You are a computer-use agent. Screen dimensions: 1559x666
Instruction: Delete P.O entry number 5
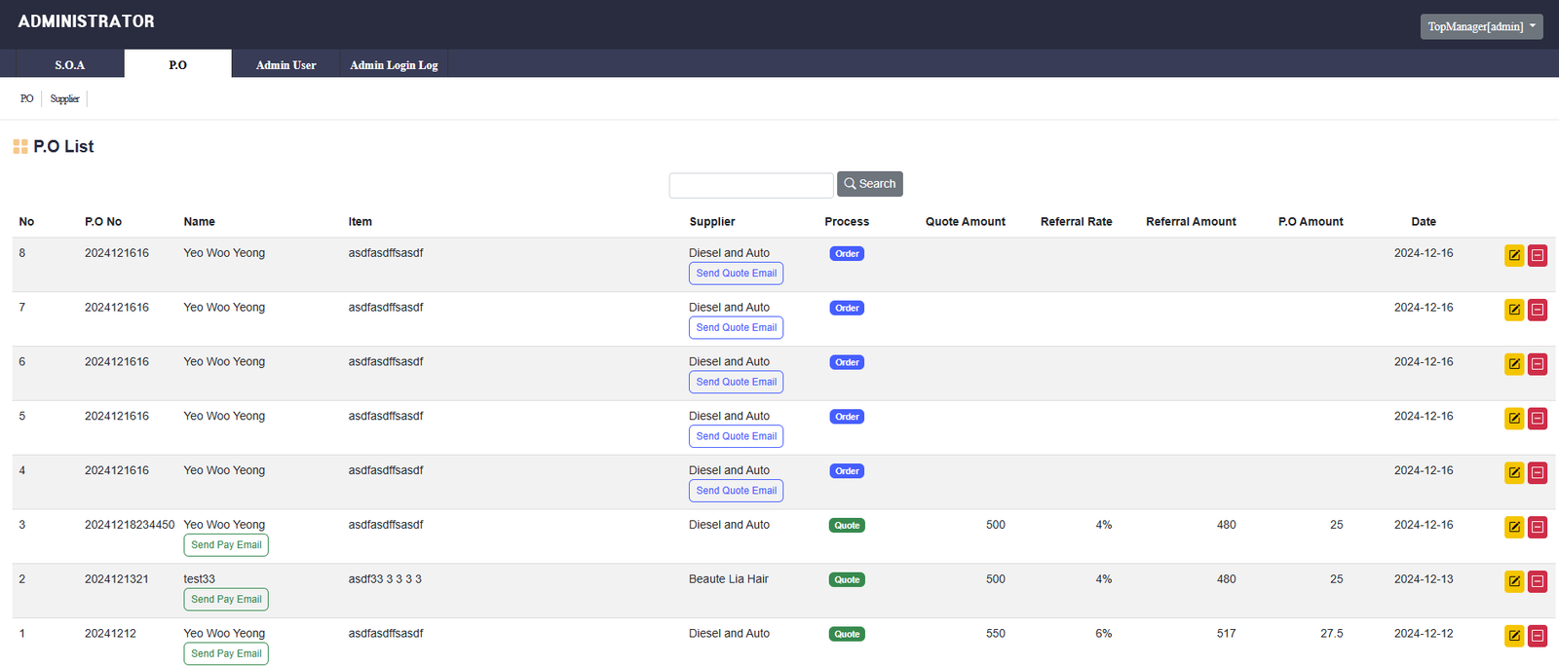click(x=1538, y=419)
